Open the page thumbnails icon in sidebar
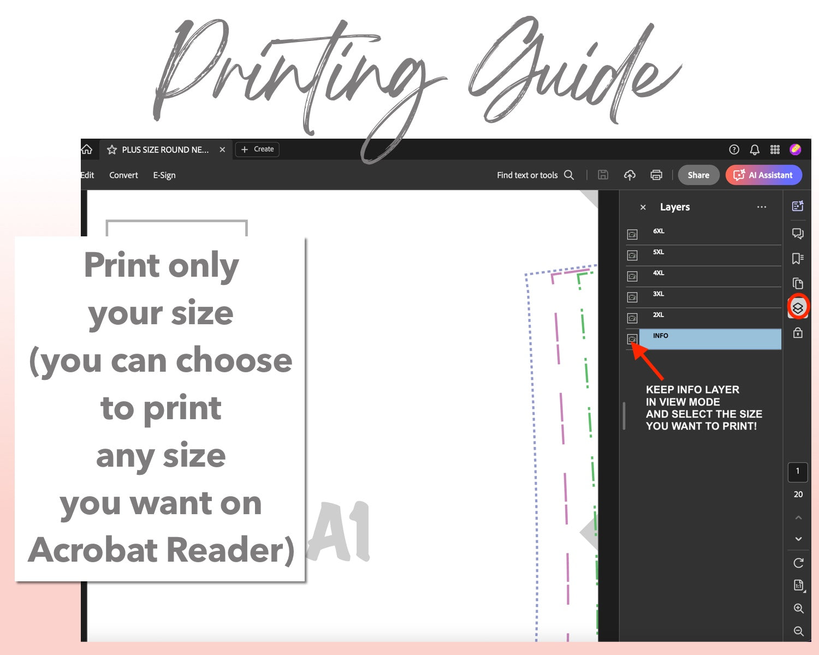This screenshot has width=819, height=655. (798, 283)
